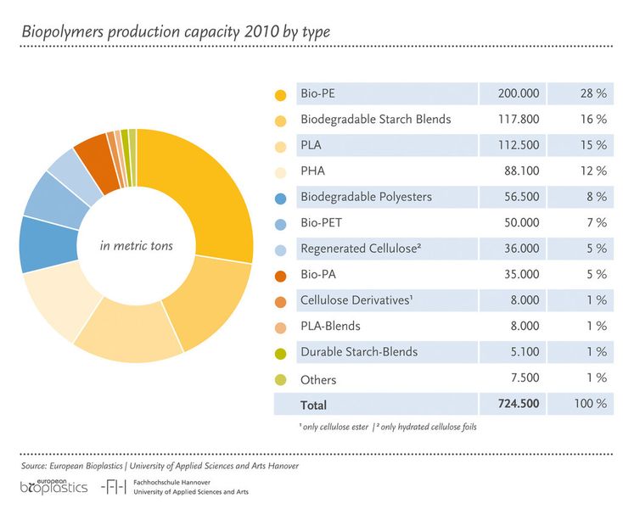This screenshot has width=623, height=509.
Task: Click the 'in metric tons' center label
Action: click(137, 246)
